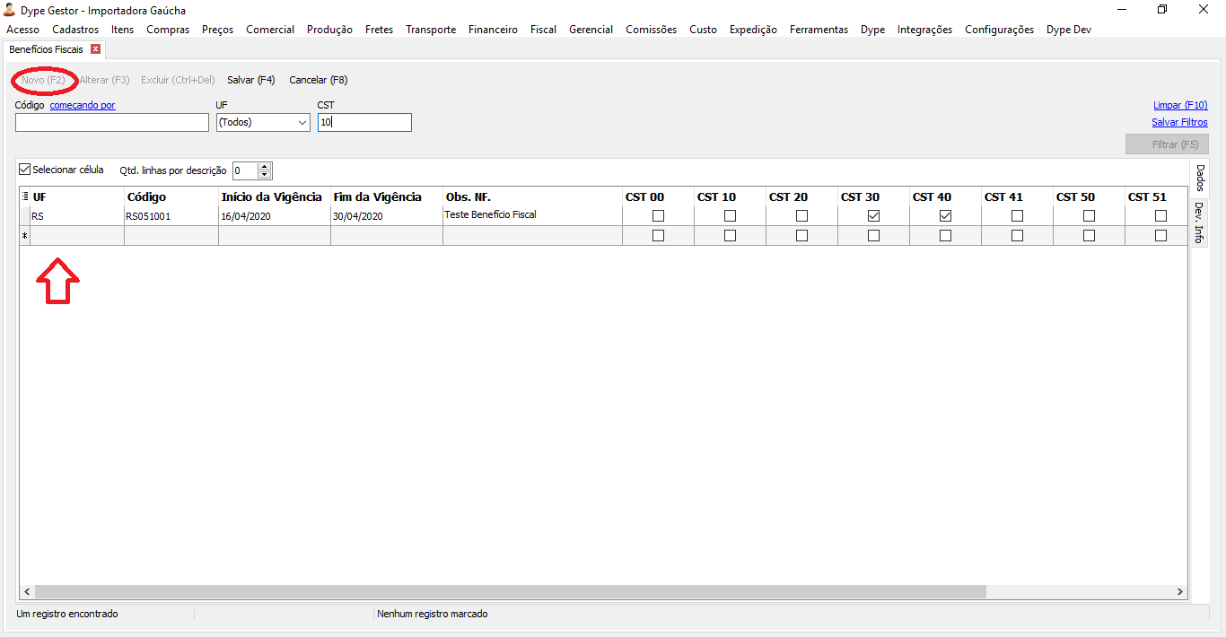Select the cell with date 30/04/2020
Image resolution: width=1226 pixels, height=637 pixels.
click(386, 216)
